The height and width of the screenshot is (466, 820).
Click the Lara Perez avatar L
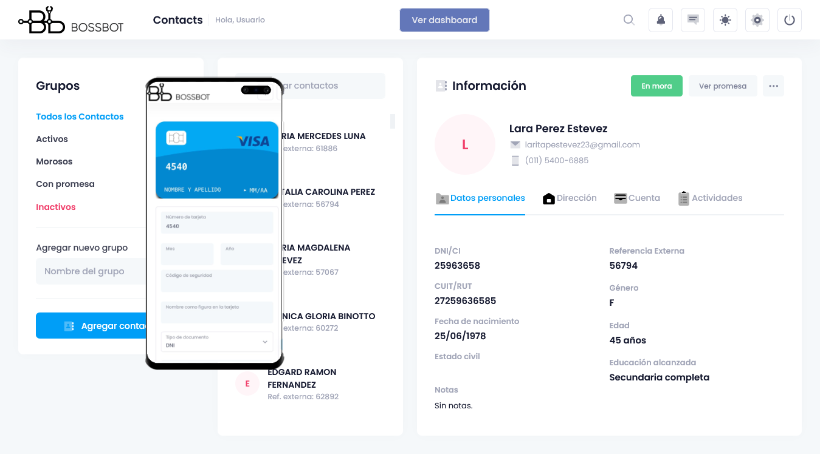point(465,144)
